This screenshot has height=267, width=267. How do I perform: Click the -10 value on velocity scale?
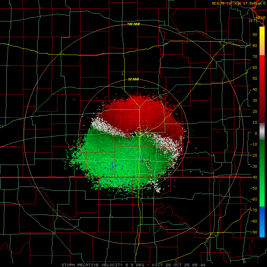[x=254, y=144]
